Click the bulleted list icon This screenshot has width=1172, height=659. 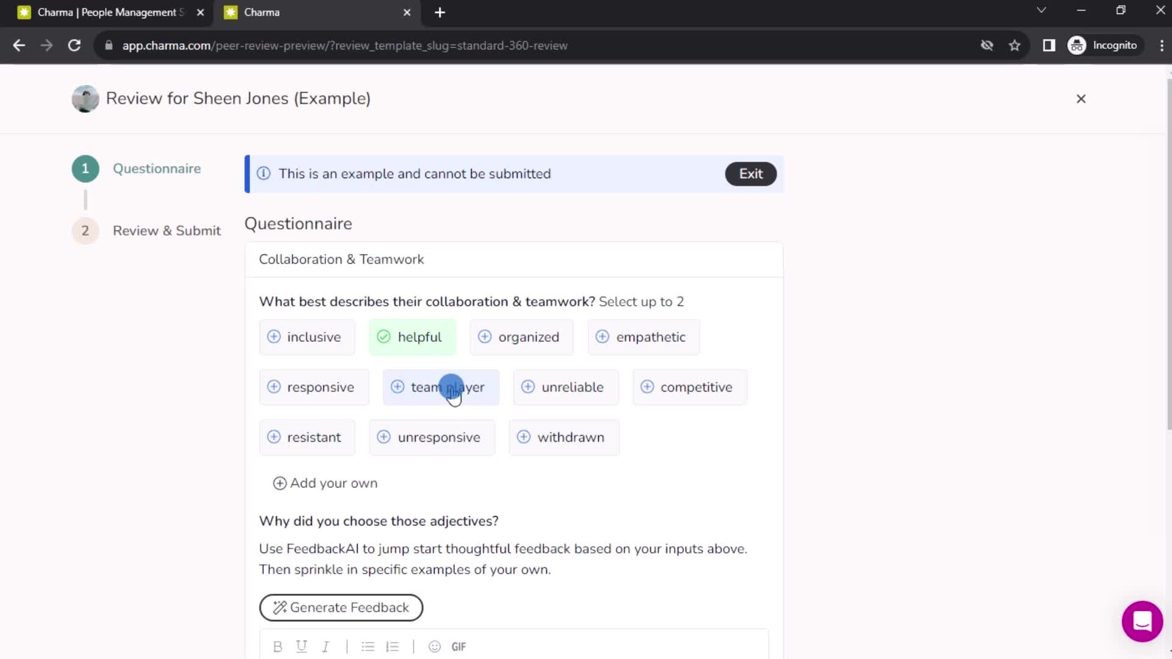click(367, 646)
